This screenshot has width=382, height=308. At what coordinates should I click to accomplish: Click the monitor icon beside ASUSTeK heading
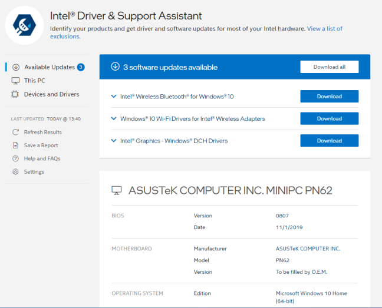point(117,190)
